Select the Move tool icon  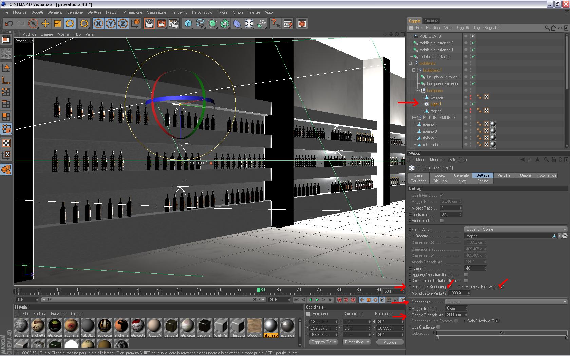(x=45, y=24)
